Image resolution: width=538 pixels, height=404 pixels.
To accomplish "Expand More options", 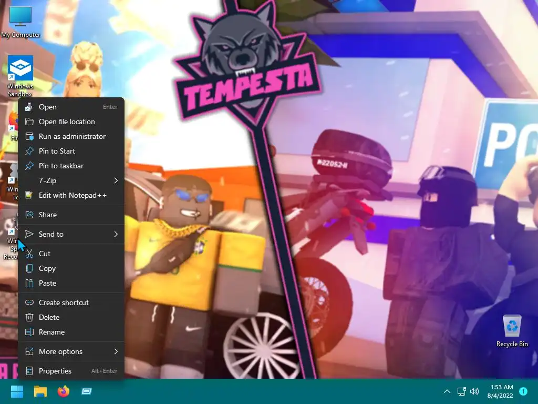I will (71, 351).
